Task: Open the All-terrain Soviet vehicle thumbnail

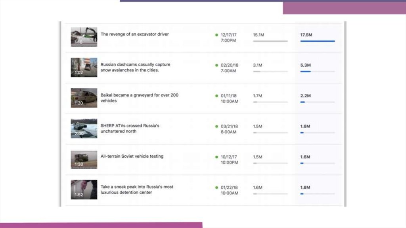Action: point(84,159)
